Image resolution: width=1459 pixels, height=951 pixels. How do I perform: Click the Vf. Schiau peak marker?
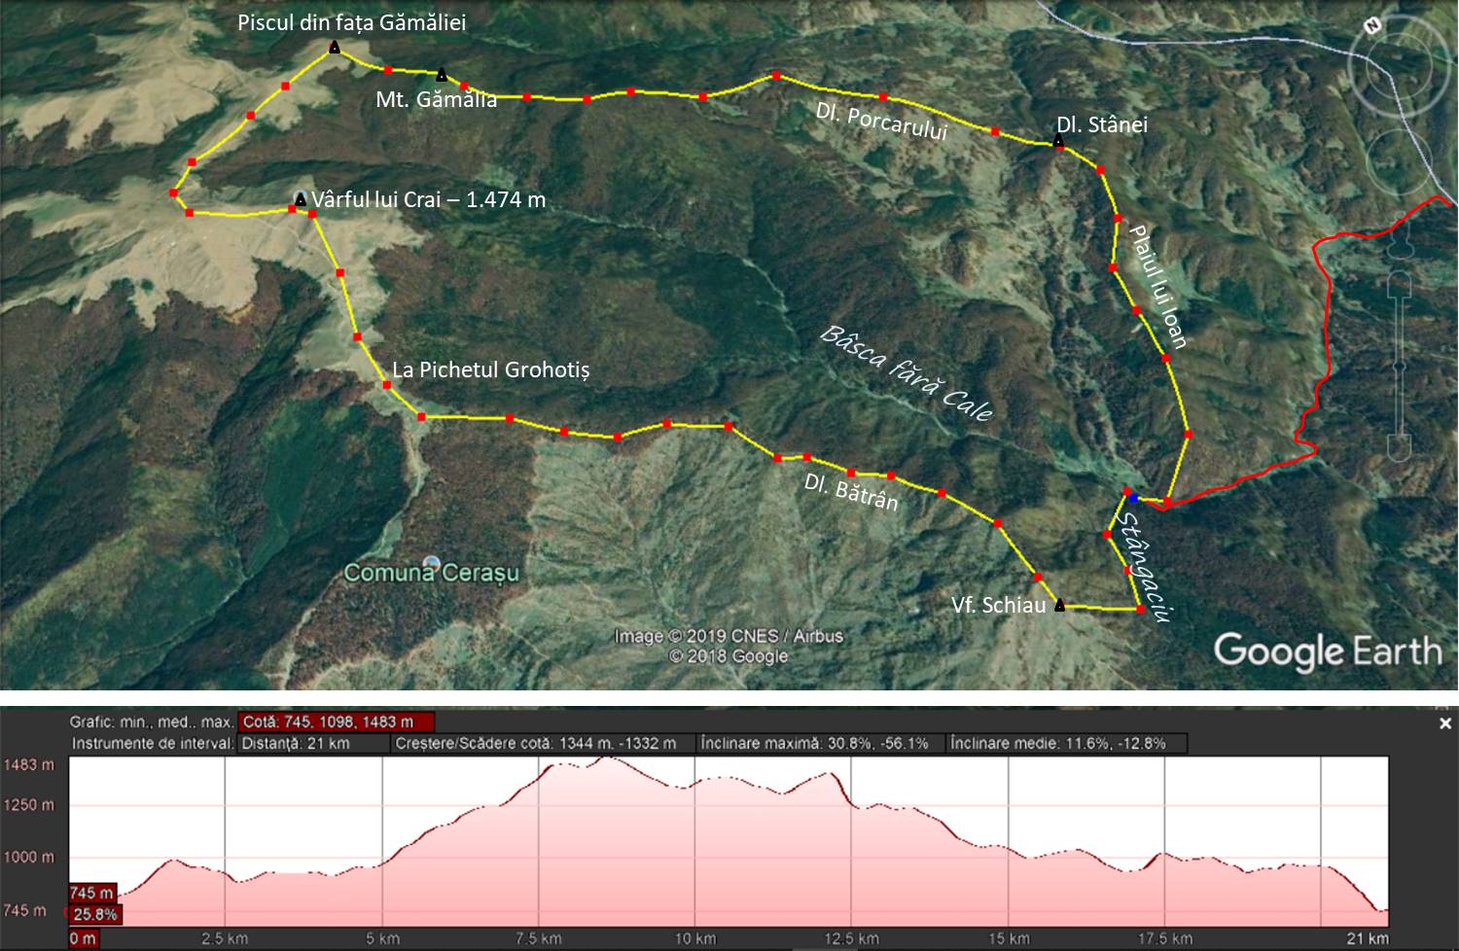click(x=1059, y=606)
